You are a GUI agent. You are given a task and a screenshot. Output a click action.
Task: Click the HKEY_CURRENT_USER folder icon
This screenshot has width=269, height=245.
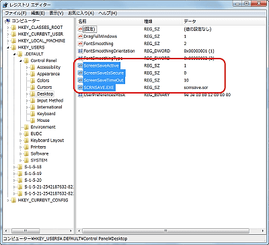[13, 34]
